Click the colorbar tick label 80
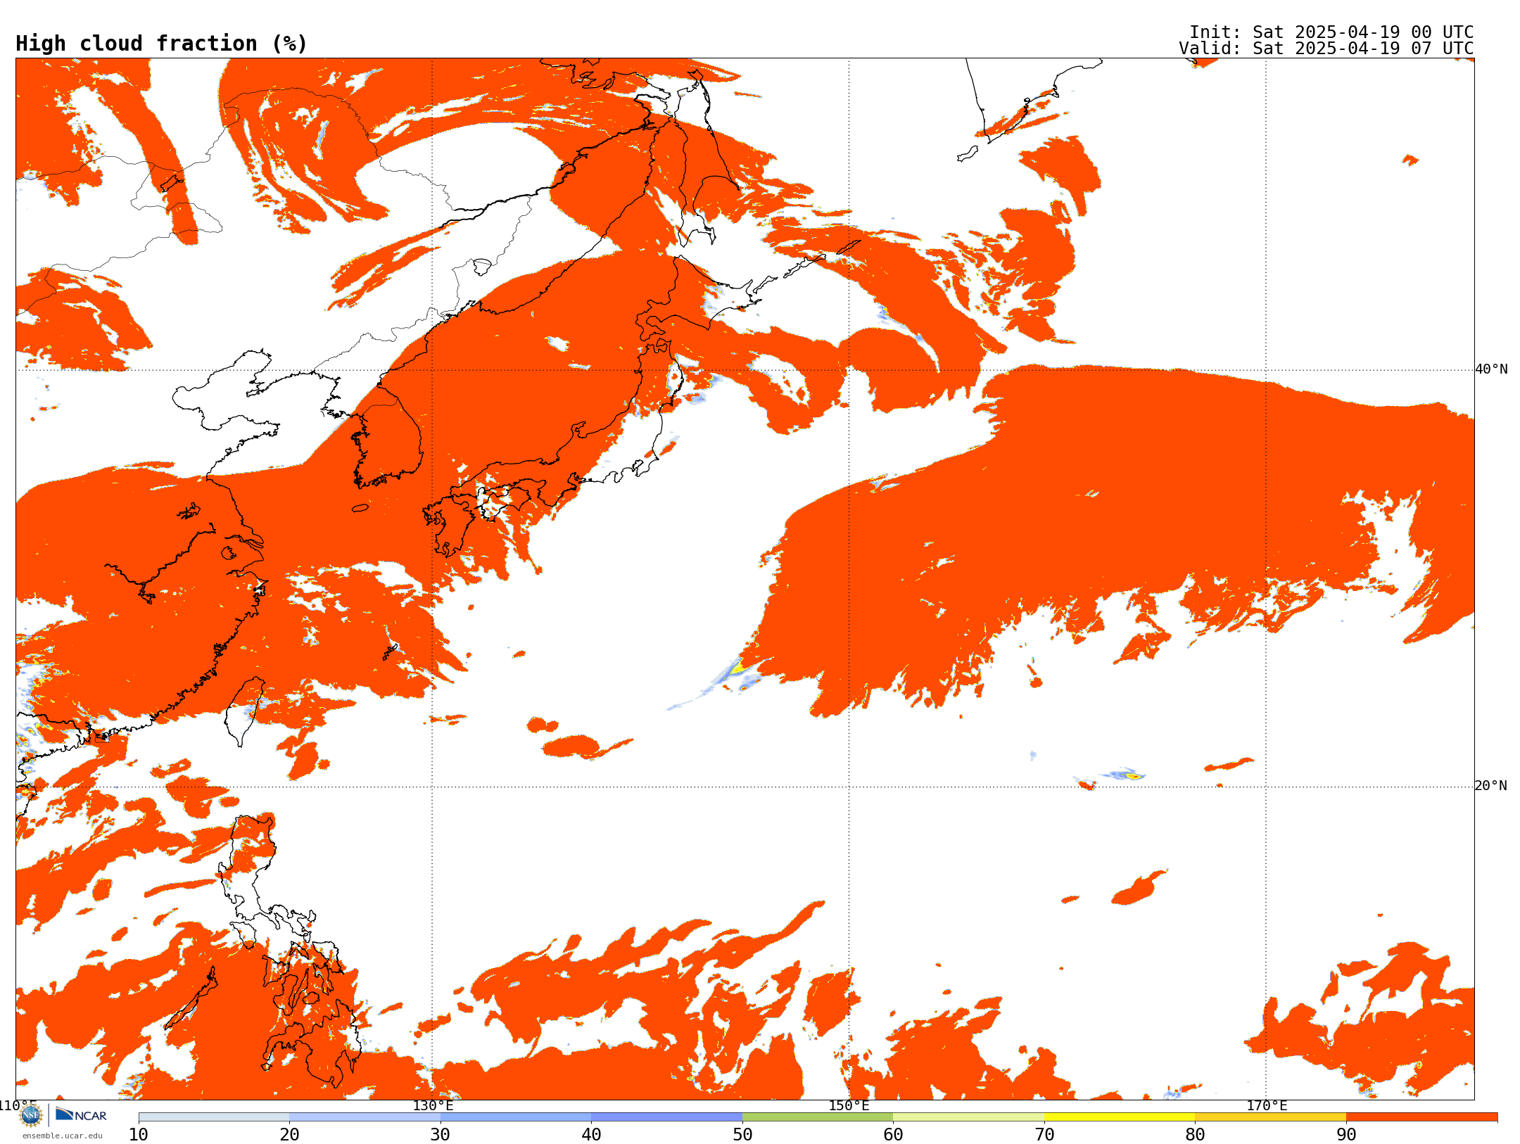 [x=1195, y=1135]
